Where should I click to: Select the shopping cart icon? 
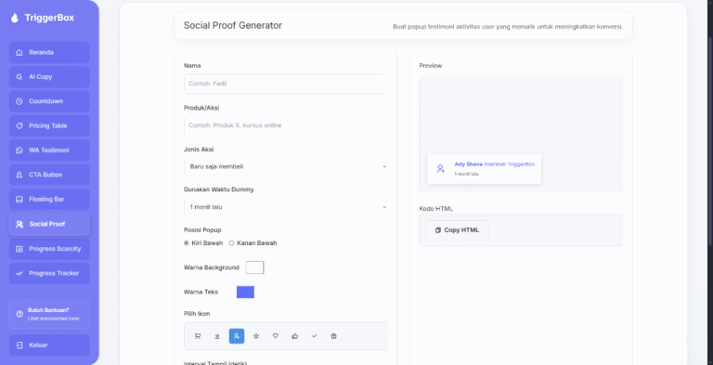(198, 336)
